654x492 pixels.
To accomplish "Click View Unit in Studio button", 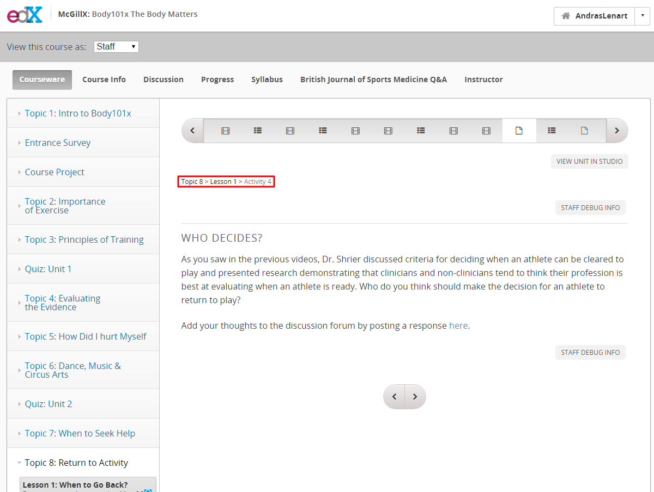I will pyautogui.click(x=590, y=162).
